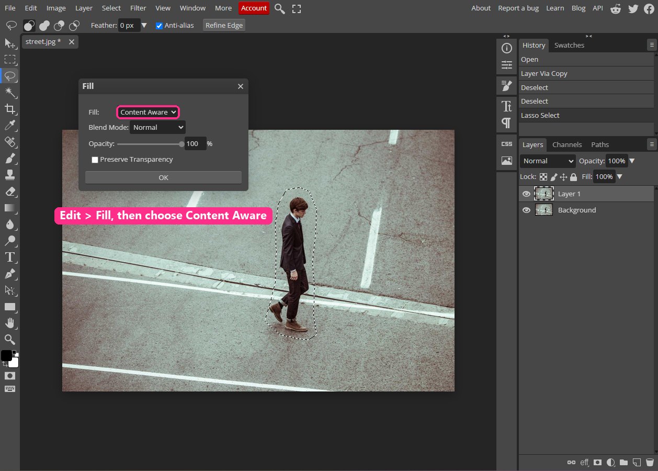This screenshot has width=658, height=471.
Task: Select the Path Select tool
Action: [x=10, y=290]
